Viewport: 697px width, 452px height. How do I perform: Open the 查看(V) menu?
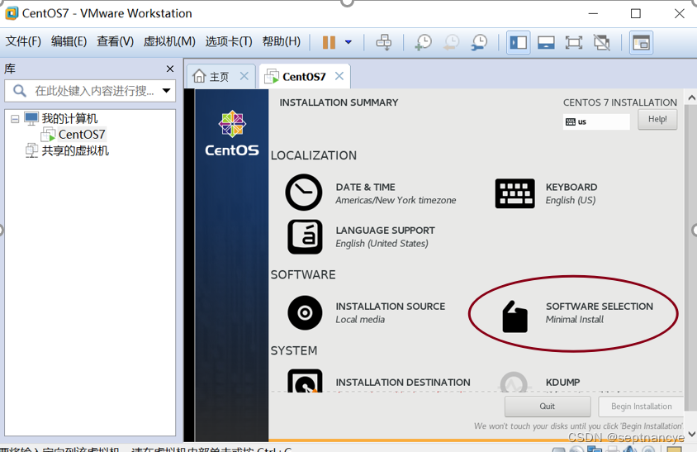click(x=115, y=42)
